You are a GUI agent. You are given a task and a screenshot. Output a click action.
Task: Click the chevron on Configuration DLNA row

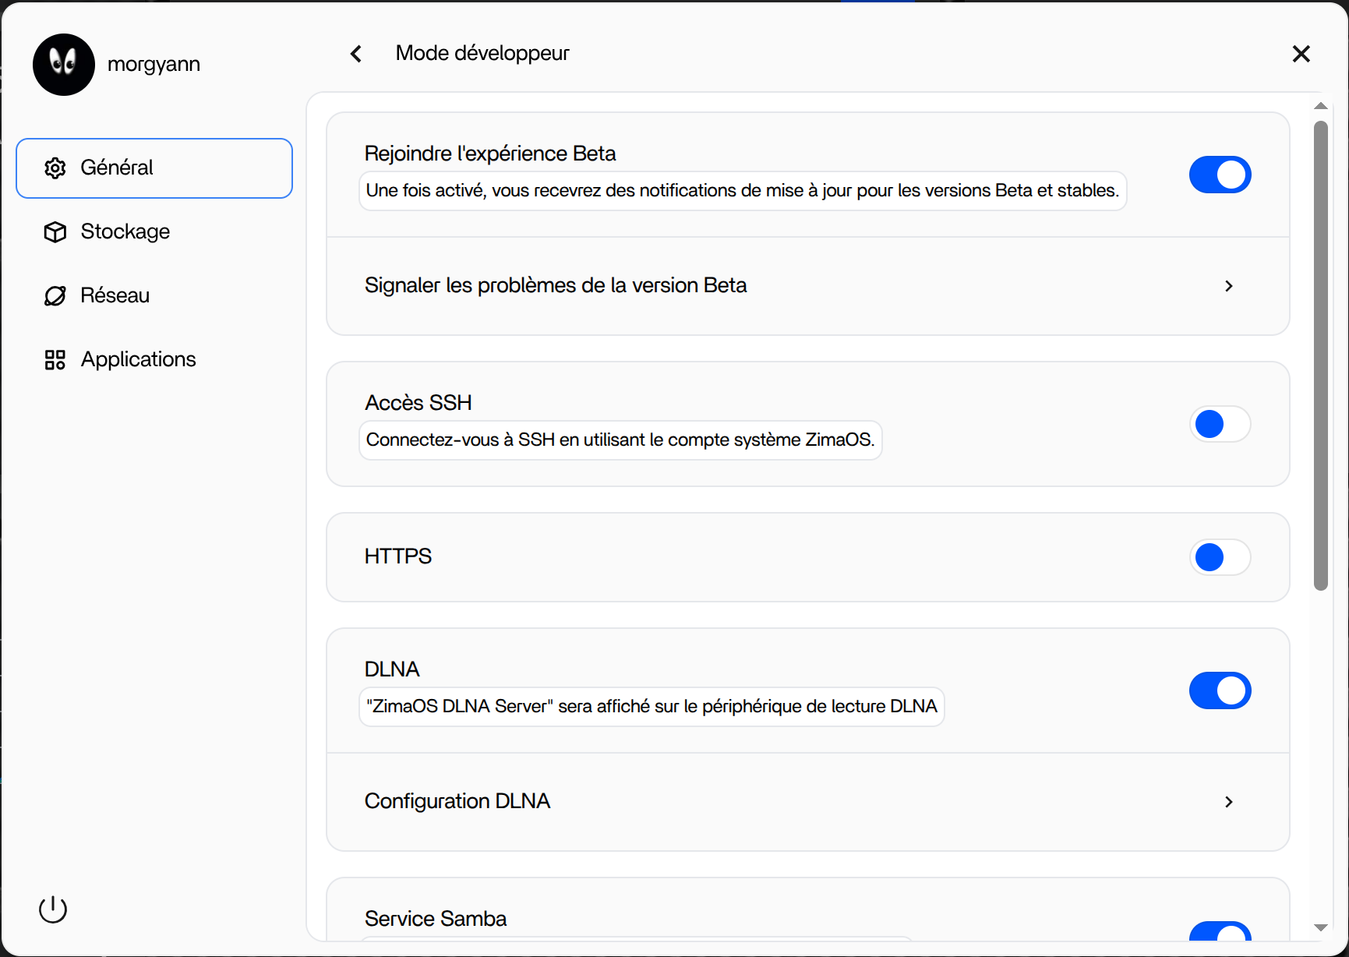1229,802
